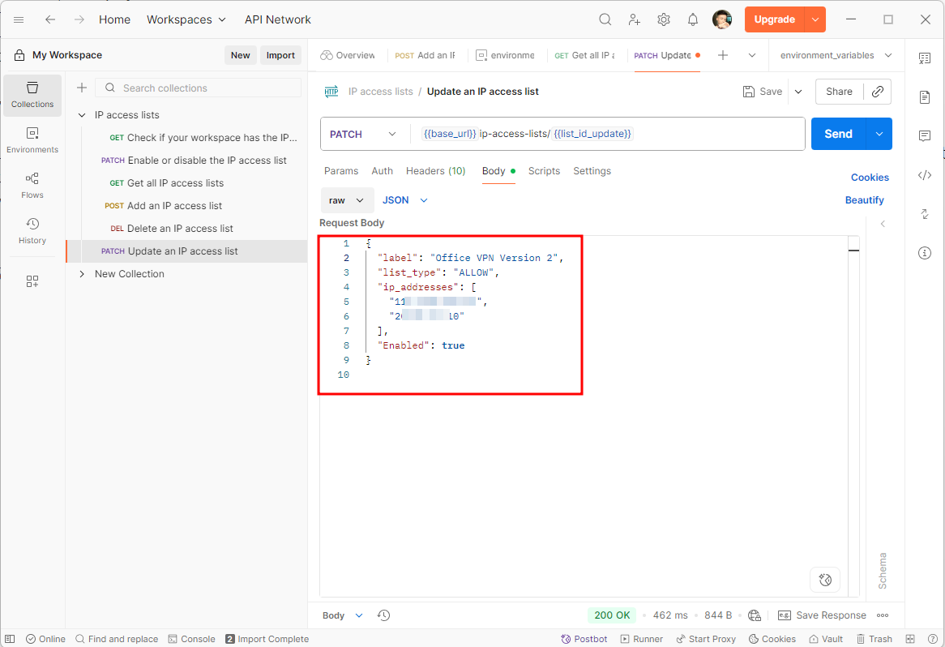Viewport: 945px width, 647px height.
Task: Click the Send button
Action: (x=838, y=134)
